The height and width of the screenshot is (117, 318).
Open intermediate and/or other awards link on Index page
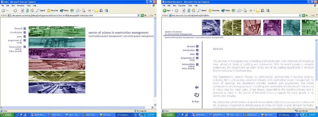15,49
